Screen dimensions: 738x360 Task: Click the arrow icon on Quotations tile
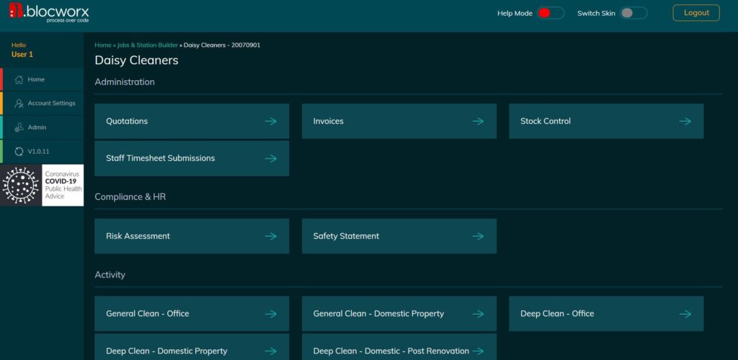pos(271,122)
